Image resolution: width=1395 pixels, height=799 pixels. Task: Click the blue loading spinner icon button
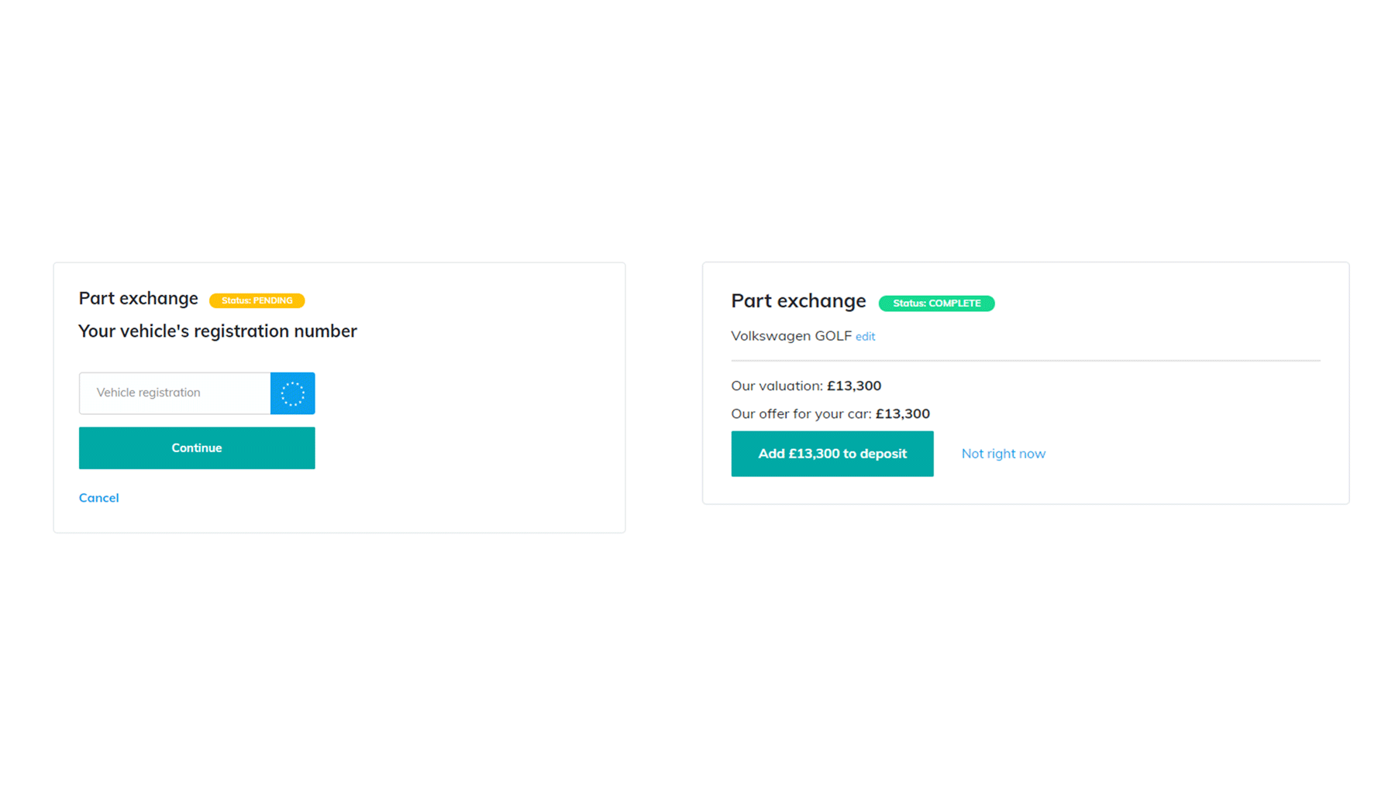click(292, 393)
